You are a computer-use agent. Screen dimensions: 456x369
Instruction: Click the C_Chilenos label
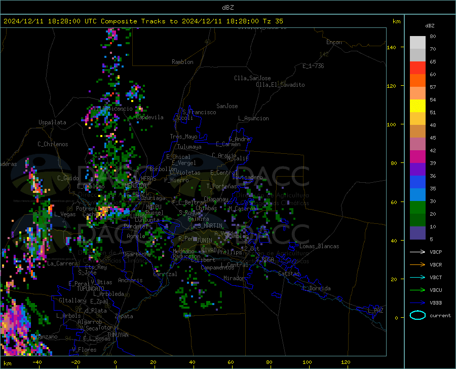pyautogui.click(x=53, y=144)
